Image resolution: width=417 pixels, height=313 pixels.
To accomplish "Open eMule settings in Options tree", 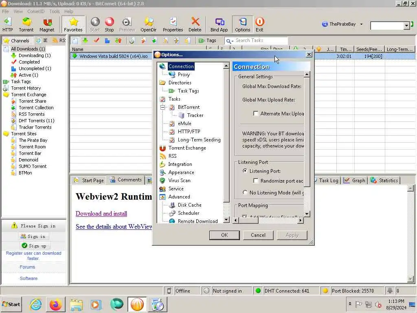I will point(184,123).
